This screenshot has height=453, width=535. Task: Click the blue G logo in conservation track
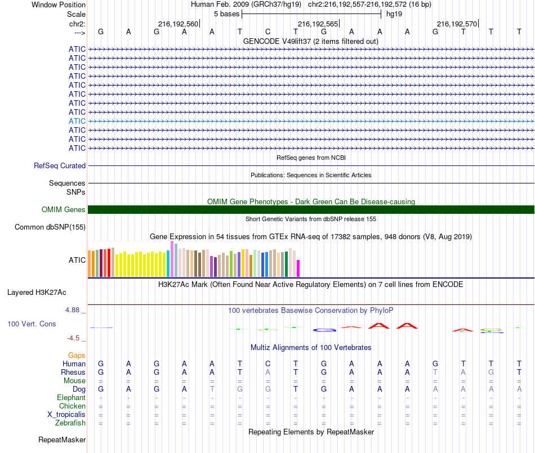pos(324,330)
